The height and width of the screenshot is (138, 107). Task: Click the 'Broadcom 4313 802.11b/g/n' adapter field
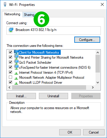(x=54, y=30)
